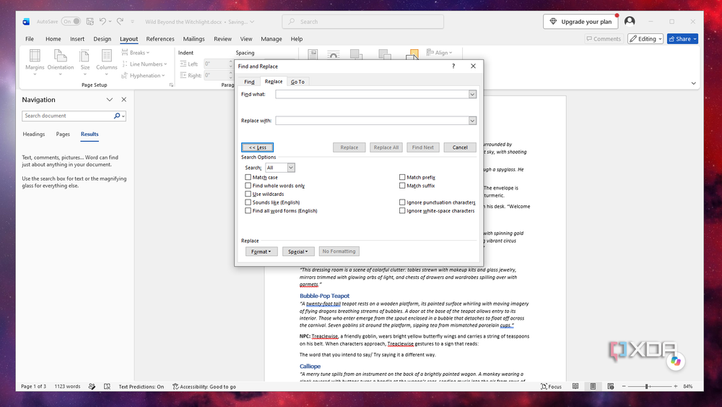The image size is (722, 407).
Task: Click the Save icon in title bar
Action: (90, 22)
